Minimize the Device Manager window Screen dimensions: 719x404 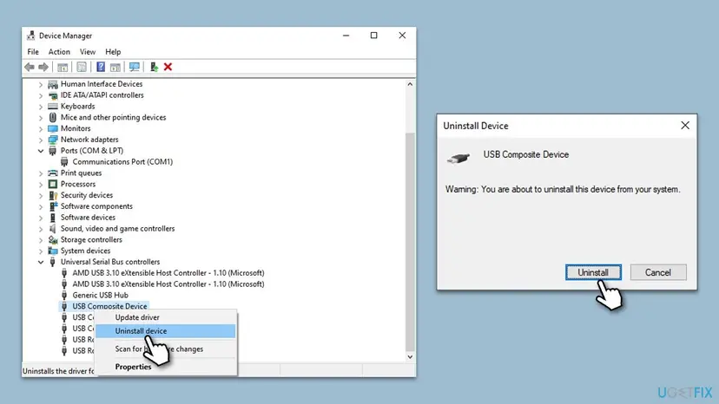tap(346, 36)
